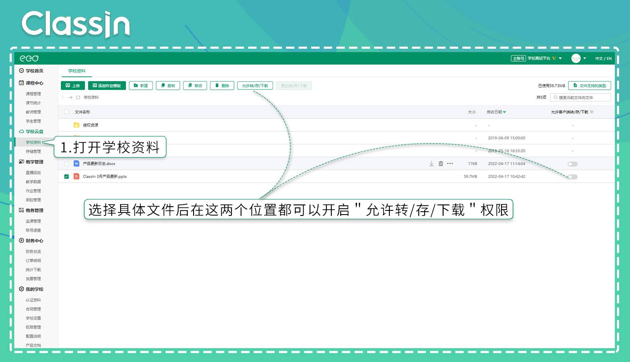
Task: Click the Word icon of 产品更新日志.docx
Action: [x=76, y=164]
